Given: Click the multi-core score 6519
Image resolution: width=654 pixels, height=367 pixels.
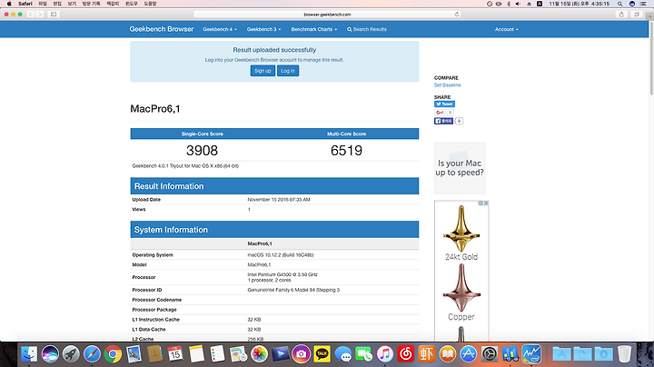Looking at the screenshot, I should click(x=346, y=151).
